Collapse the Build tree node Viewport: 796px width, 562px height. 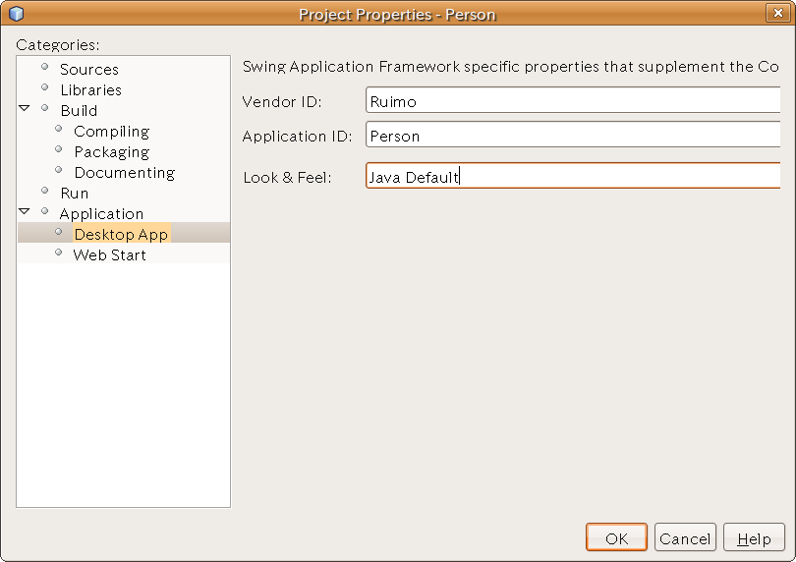25,109
